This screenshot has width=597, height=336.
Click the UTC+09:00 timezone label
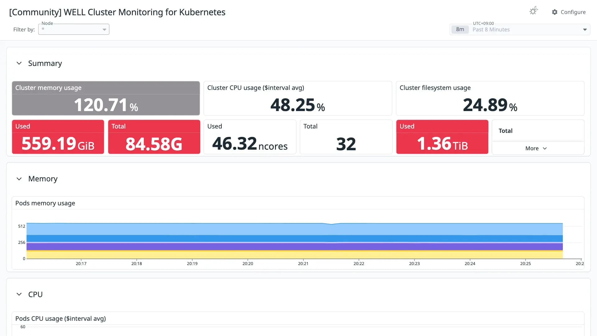483,23
